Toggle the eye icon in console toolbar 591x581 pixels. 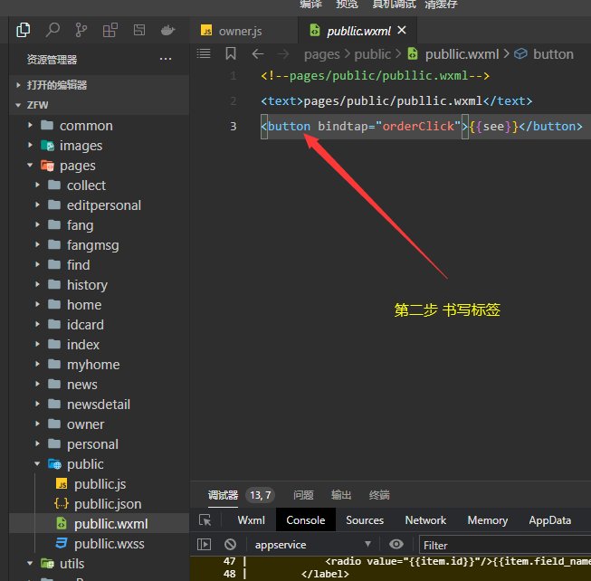pos(396,545)
